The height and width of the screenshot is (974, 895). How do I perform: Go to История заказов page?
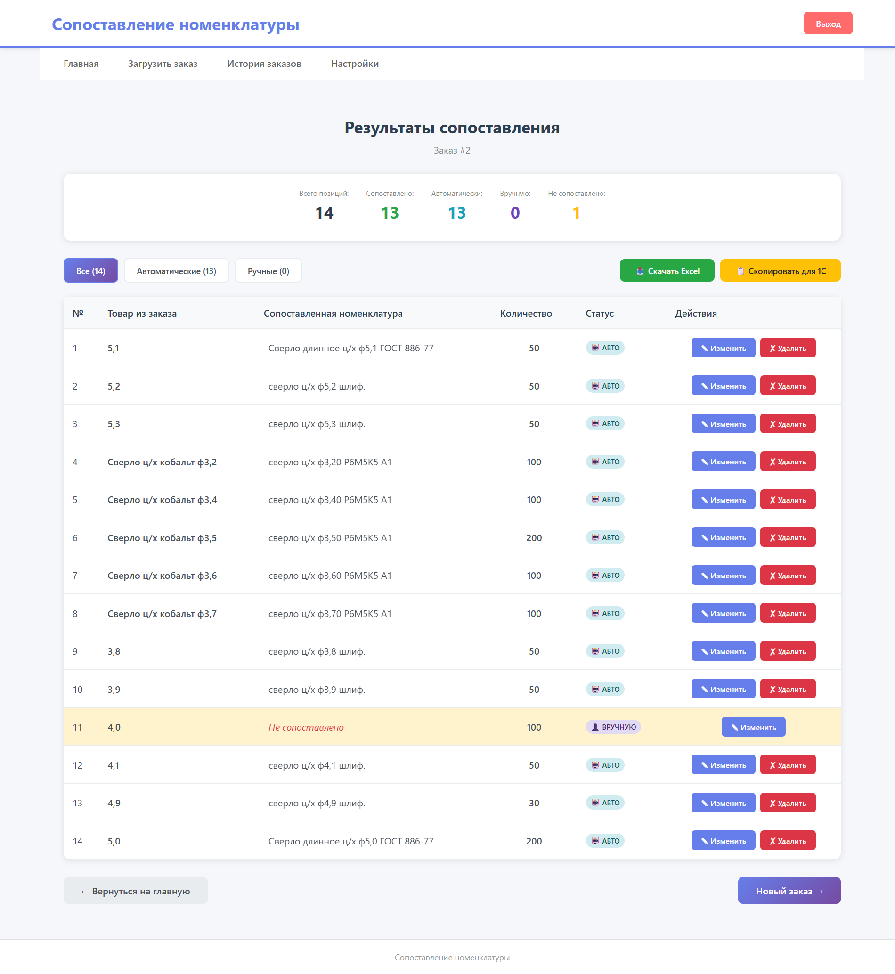tap(264, 64)
